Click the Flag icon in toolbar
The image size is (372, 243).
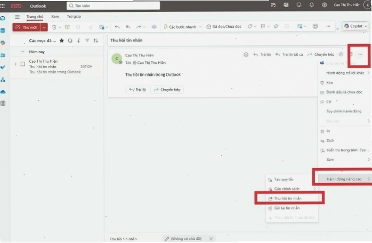263,27
